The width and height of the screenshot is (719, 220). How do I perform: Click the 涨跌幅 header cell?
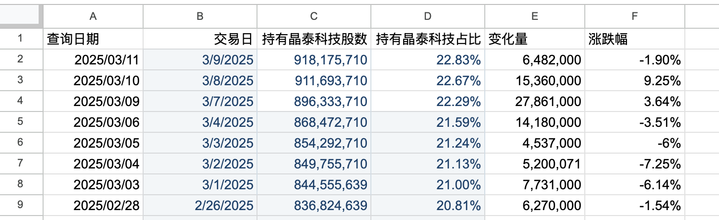tap(635, 39)
